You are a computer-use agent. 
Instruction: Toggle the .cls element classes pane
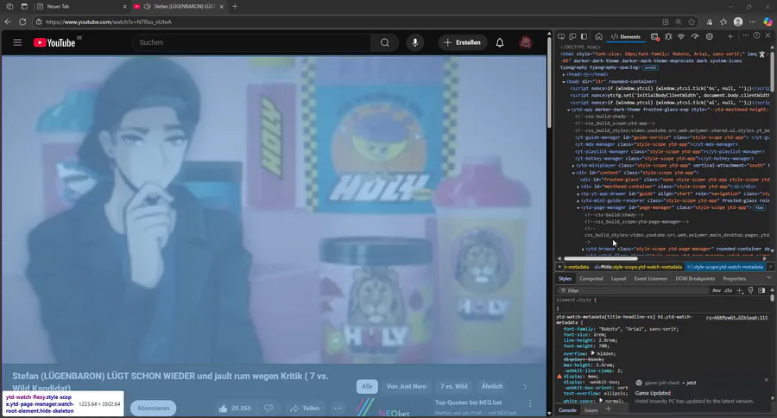point(728,290)
